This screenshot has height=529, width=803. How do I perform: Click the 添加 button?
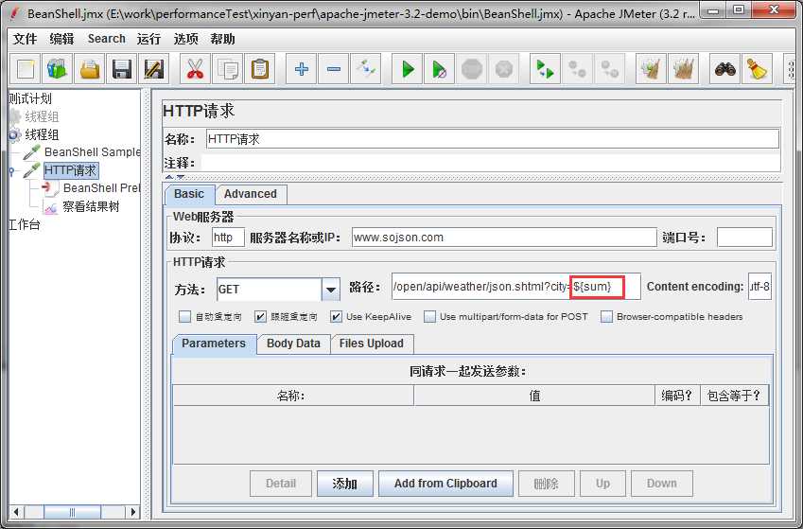click(x=344, y=484)
